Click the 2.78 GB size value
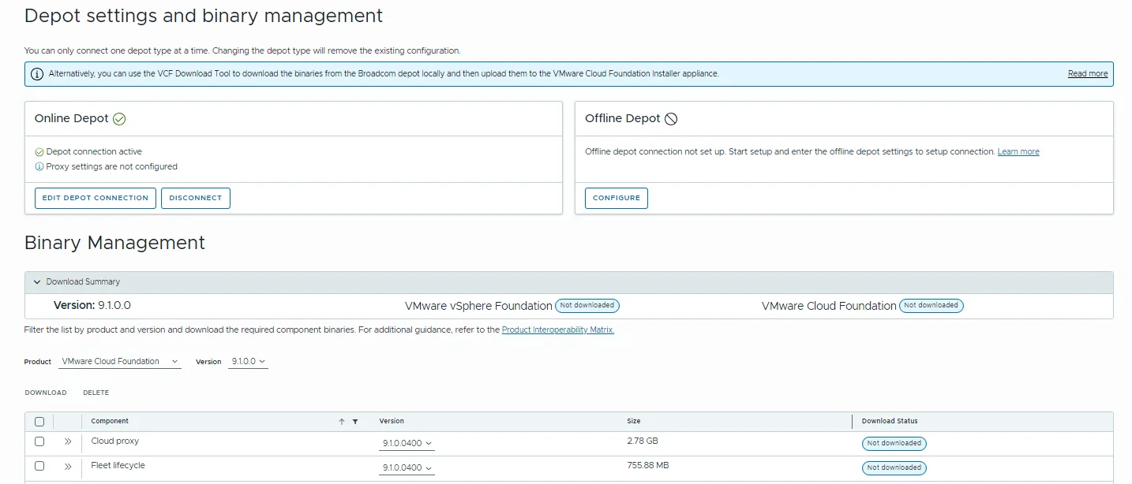The height and width of the screenshot is (484, 1132). pyautogui.click(x=643, y=441)
